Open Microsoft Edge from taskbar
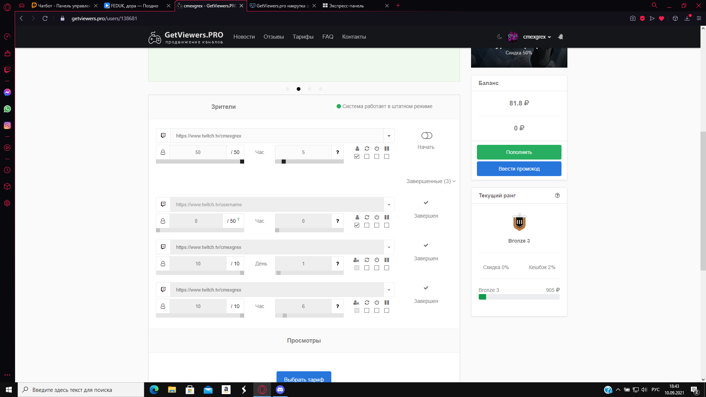The image size is (706, 397). click(x=154, y=390)
